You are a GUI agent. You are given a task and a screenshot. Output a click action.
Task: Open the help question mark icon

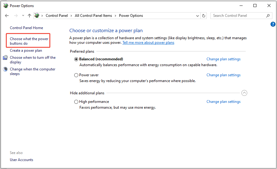(273, 24)
